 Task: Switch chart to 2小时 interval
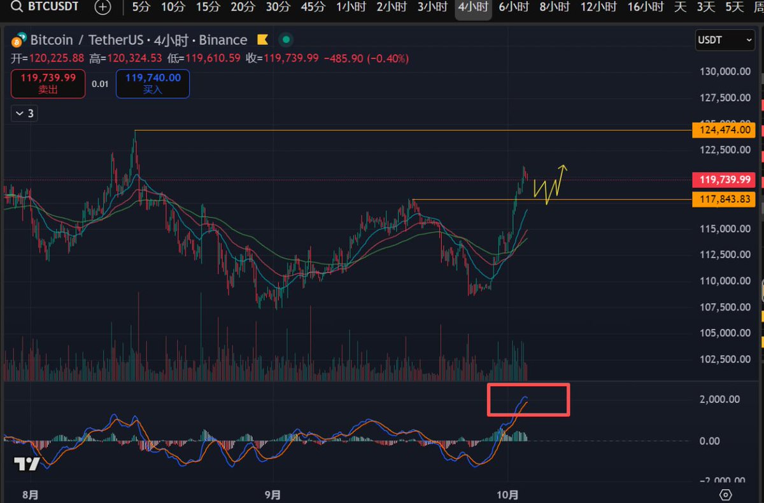click(x=391, y=8)
